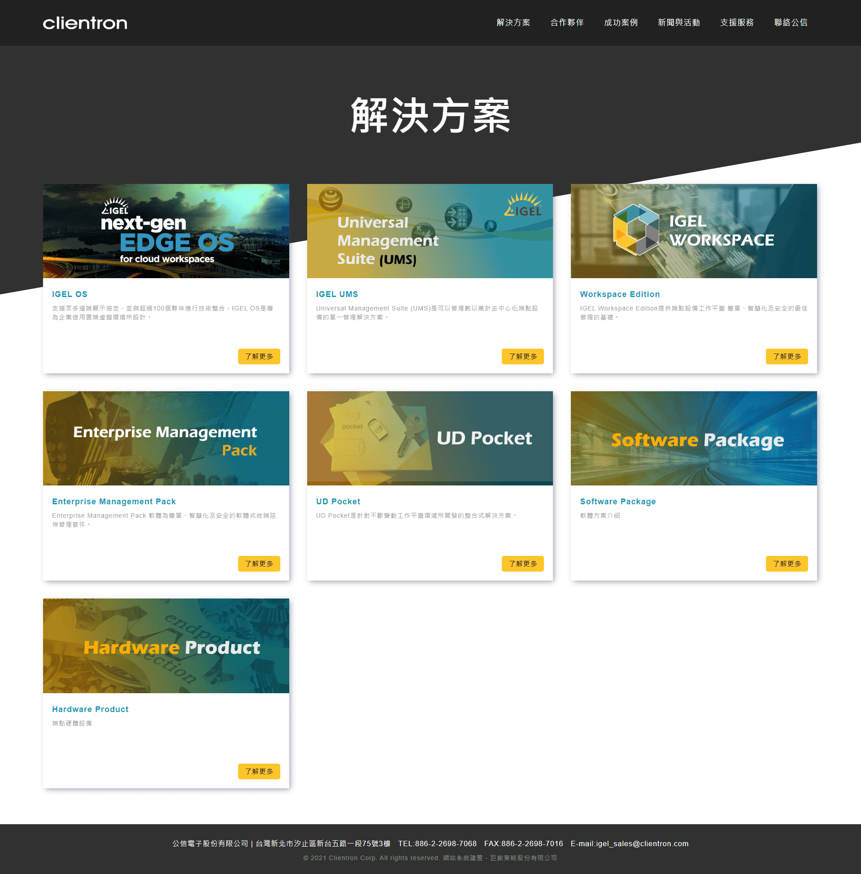861x874 pixels.
Task: Click the © 2021 Clientron Corp copyright text
Action: tap(372, 858)
